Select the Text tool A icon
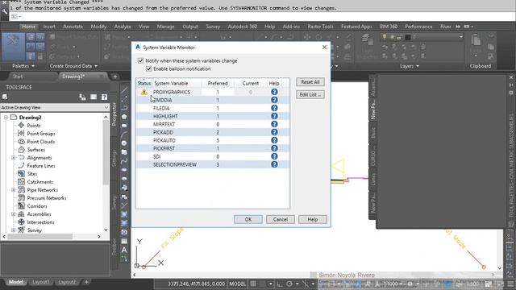The width and height of the screenshot is (516, 290). point(124,250)
